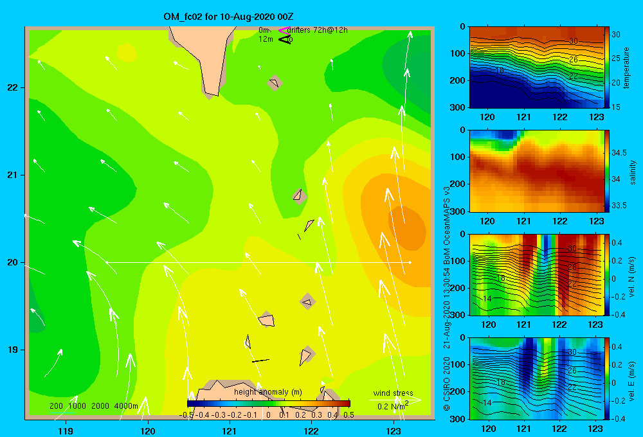Click latitude label 19 on the map axis
The height and width of the screenshot is (437, 643).
tap(12, 350)
